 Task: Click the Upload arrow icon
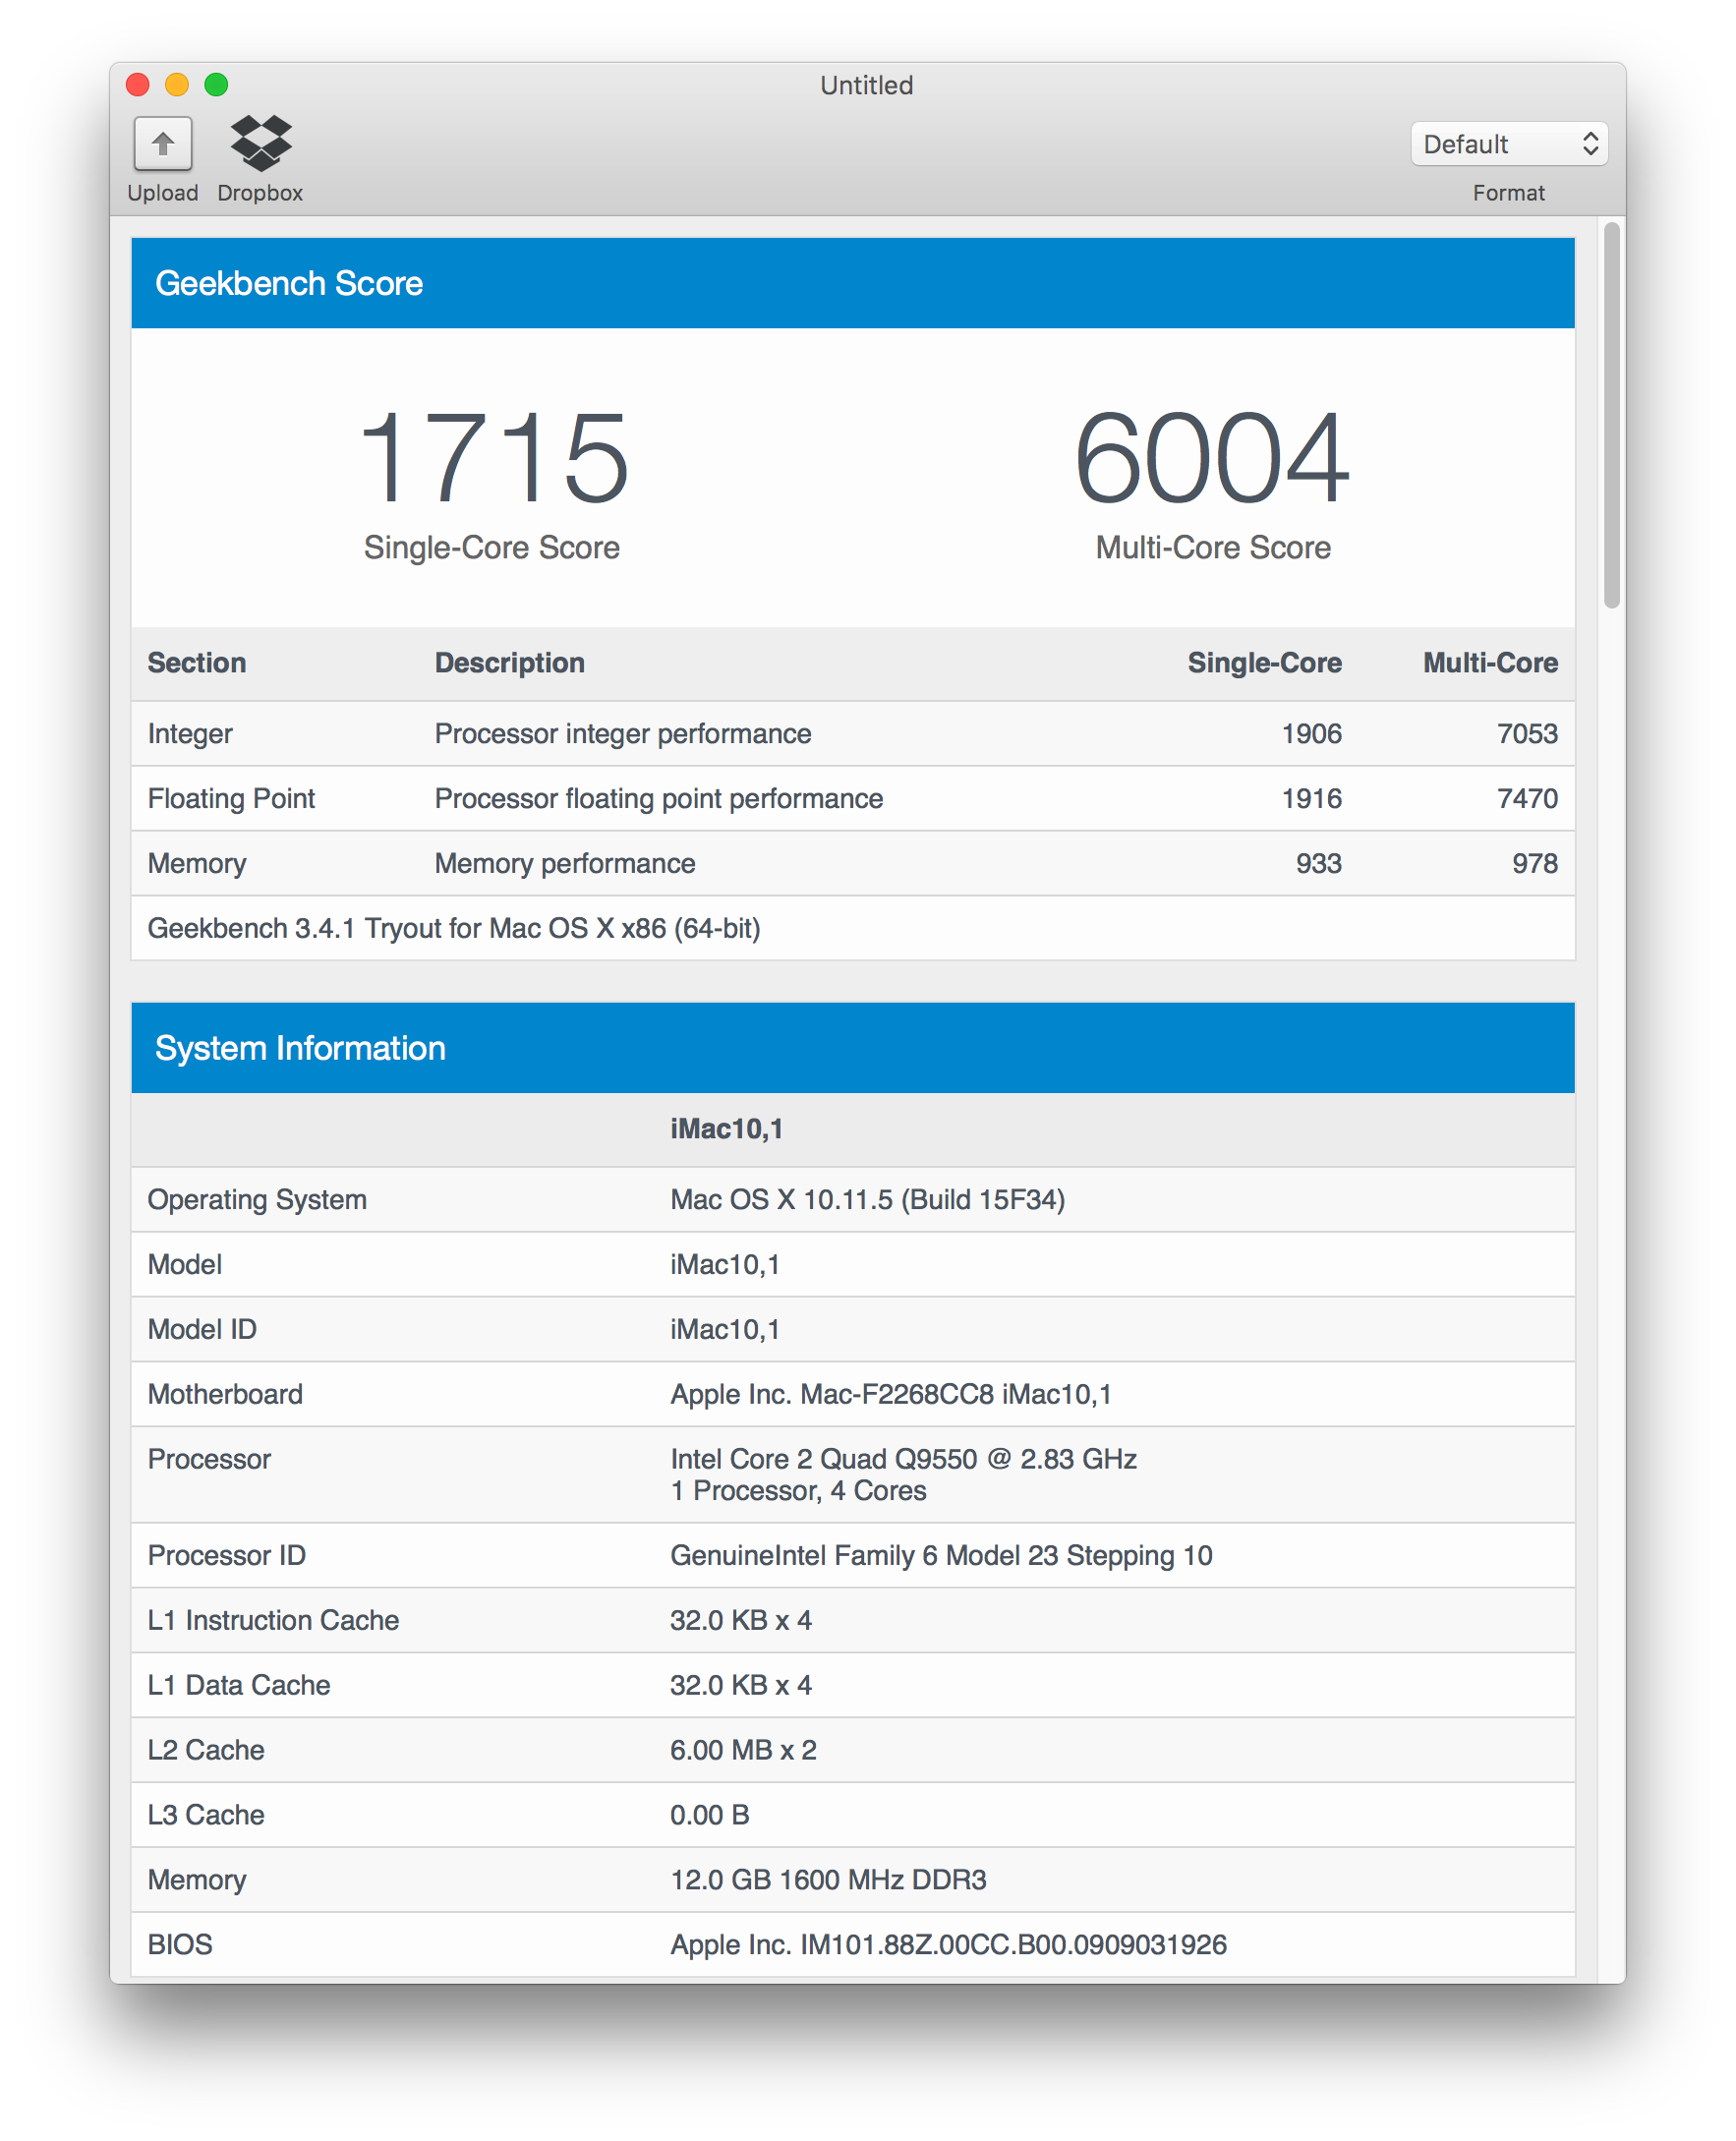click(x=163, y=144)
